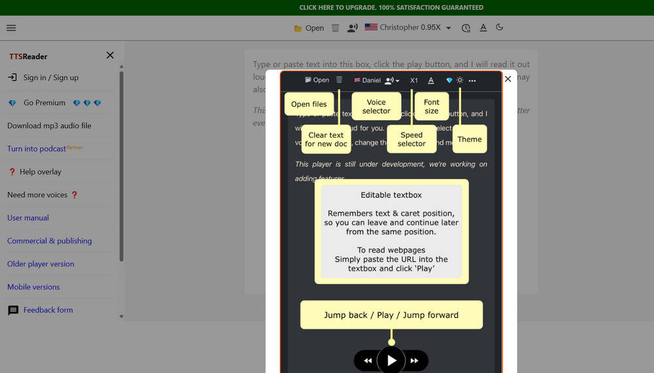Screen dimensions: 654x373
Task: Choose Go Premium in sidebar
Action: (x=44, y=103)
